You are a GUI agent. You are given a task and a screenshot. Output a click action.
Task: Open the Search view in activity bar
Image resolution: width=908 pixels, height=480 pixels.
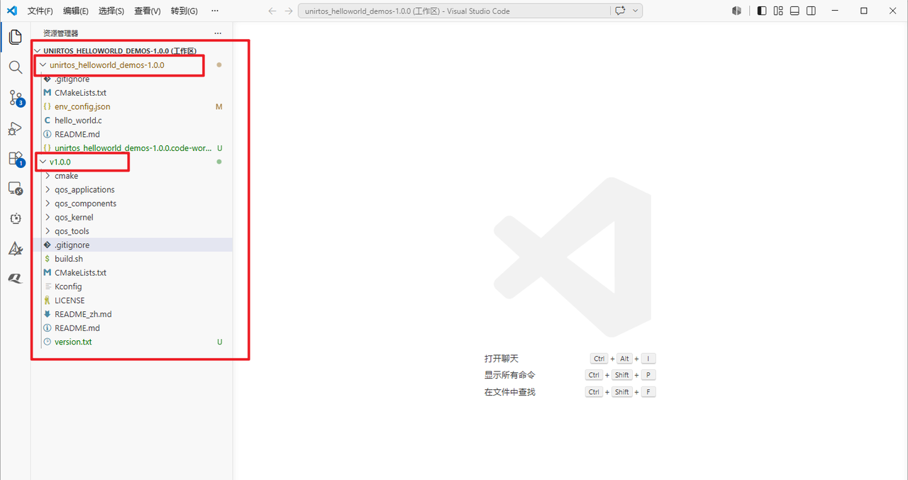15,67
